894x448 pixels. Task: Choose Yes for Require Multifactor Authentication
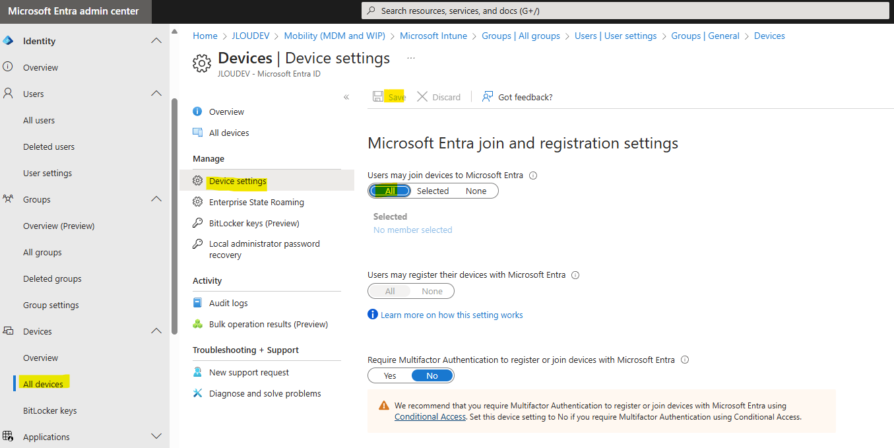click(390, 376)
